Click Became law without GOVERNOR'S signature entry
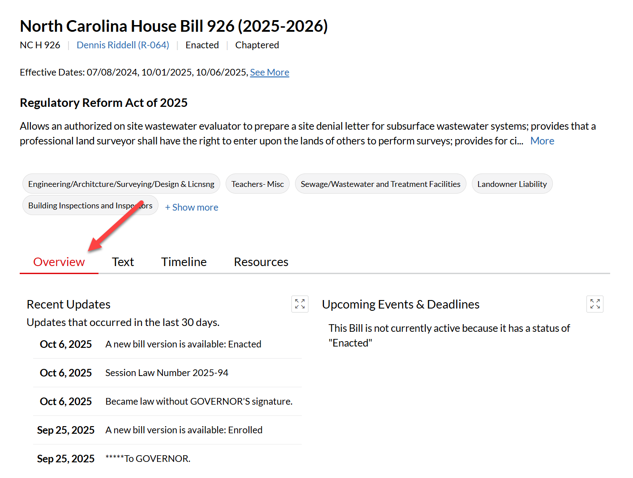Viewport: 633px width, 478px height. tap(199, 402)
